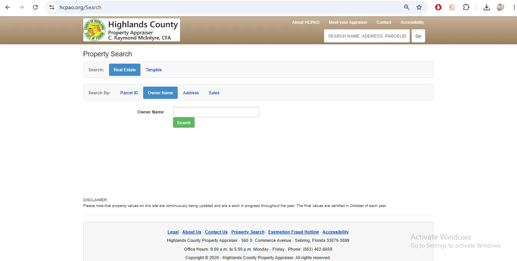Click the pink screenshot extension icon
Viewport: 517px width, 261px height.
tap(452, 7)
